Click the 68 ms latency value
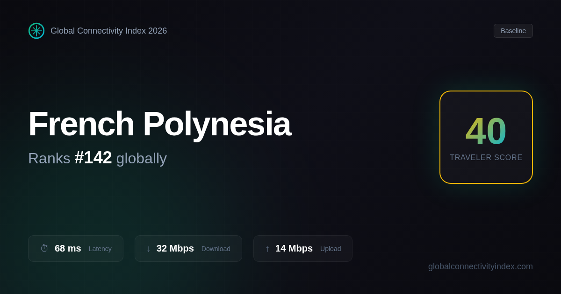 (68, 248)
